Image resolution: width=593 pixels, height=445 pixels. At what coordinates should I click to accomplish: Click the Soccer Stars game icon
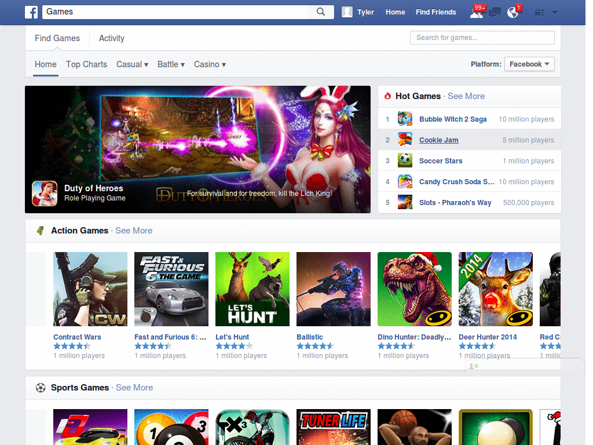click(405, 161)
